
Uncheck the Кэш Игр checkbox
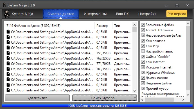[x=143, y=46]
